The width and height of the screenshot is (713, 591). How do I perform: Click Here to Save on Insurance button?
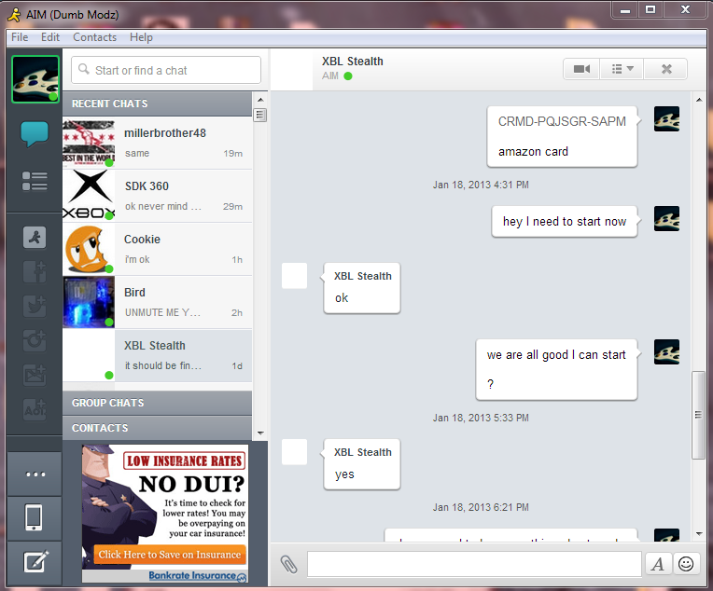170,555
